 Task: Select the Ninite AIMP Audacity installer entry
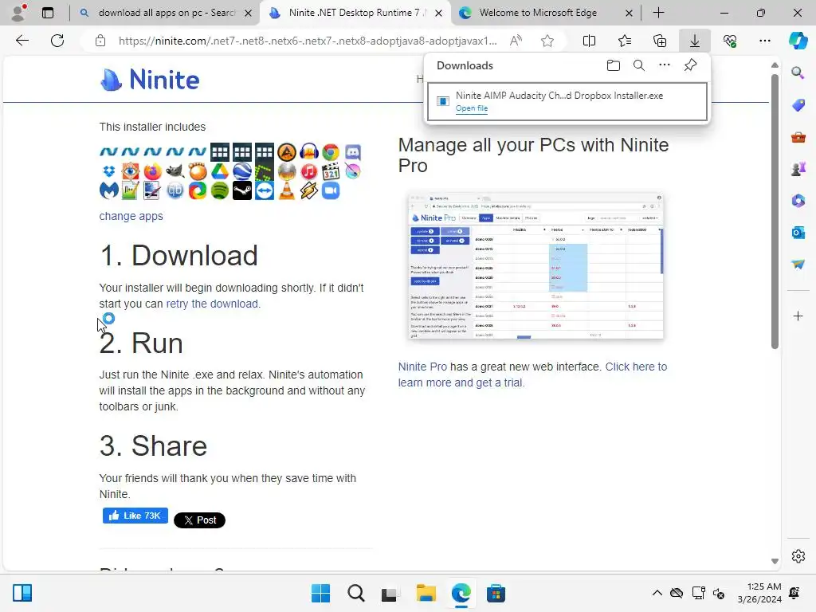(x=567, y=101)
